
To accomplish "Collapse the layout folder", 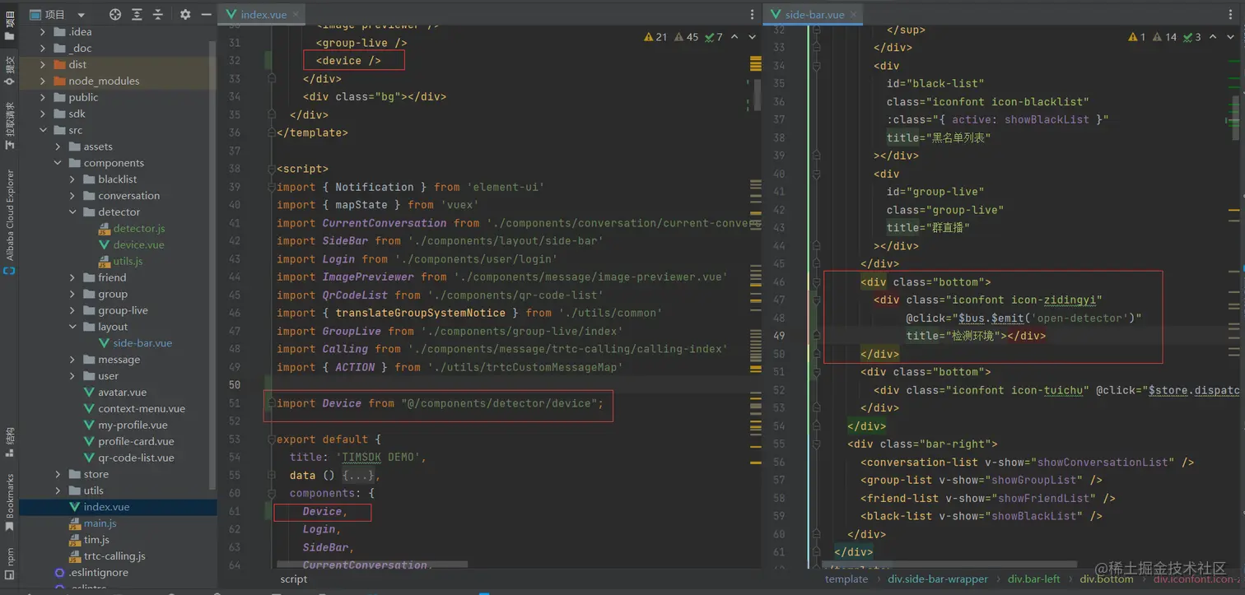I will point(72,327).
